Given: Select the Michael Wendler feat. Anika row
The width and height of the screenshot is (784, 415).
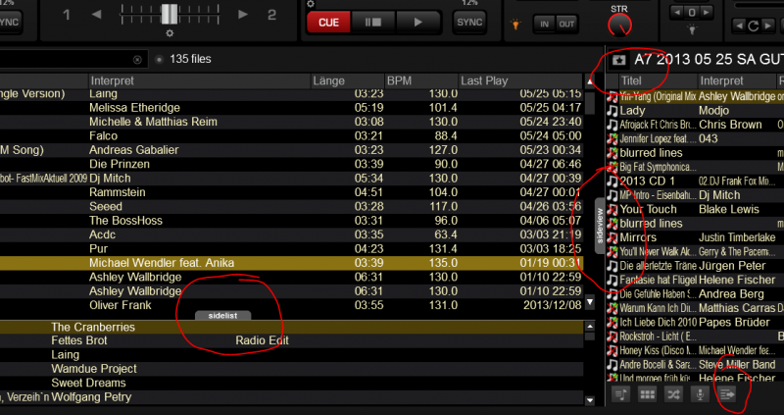Looking at the screenshot, I should (x=291, y=263).
